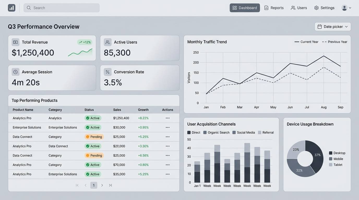
Task: Open the Date picker dropdown
Action: coord(332,26)
